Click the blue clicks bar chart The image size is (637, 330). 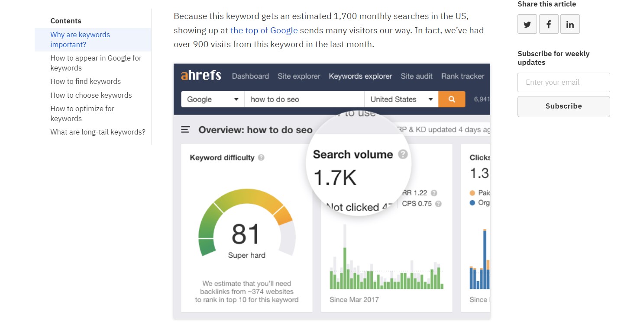coord(480,259)
